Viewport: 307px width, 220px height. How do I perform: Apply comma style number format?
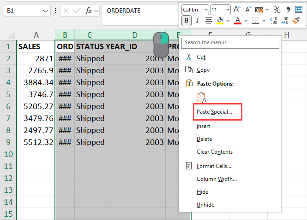tap(288, 9)
